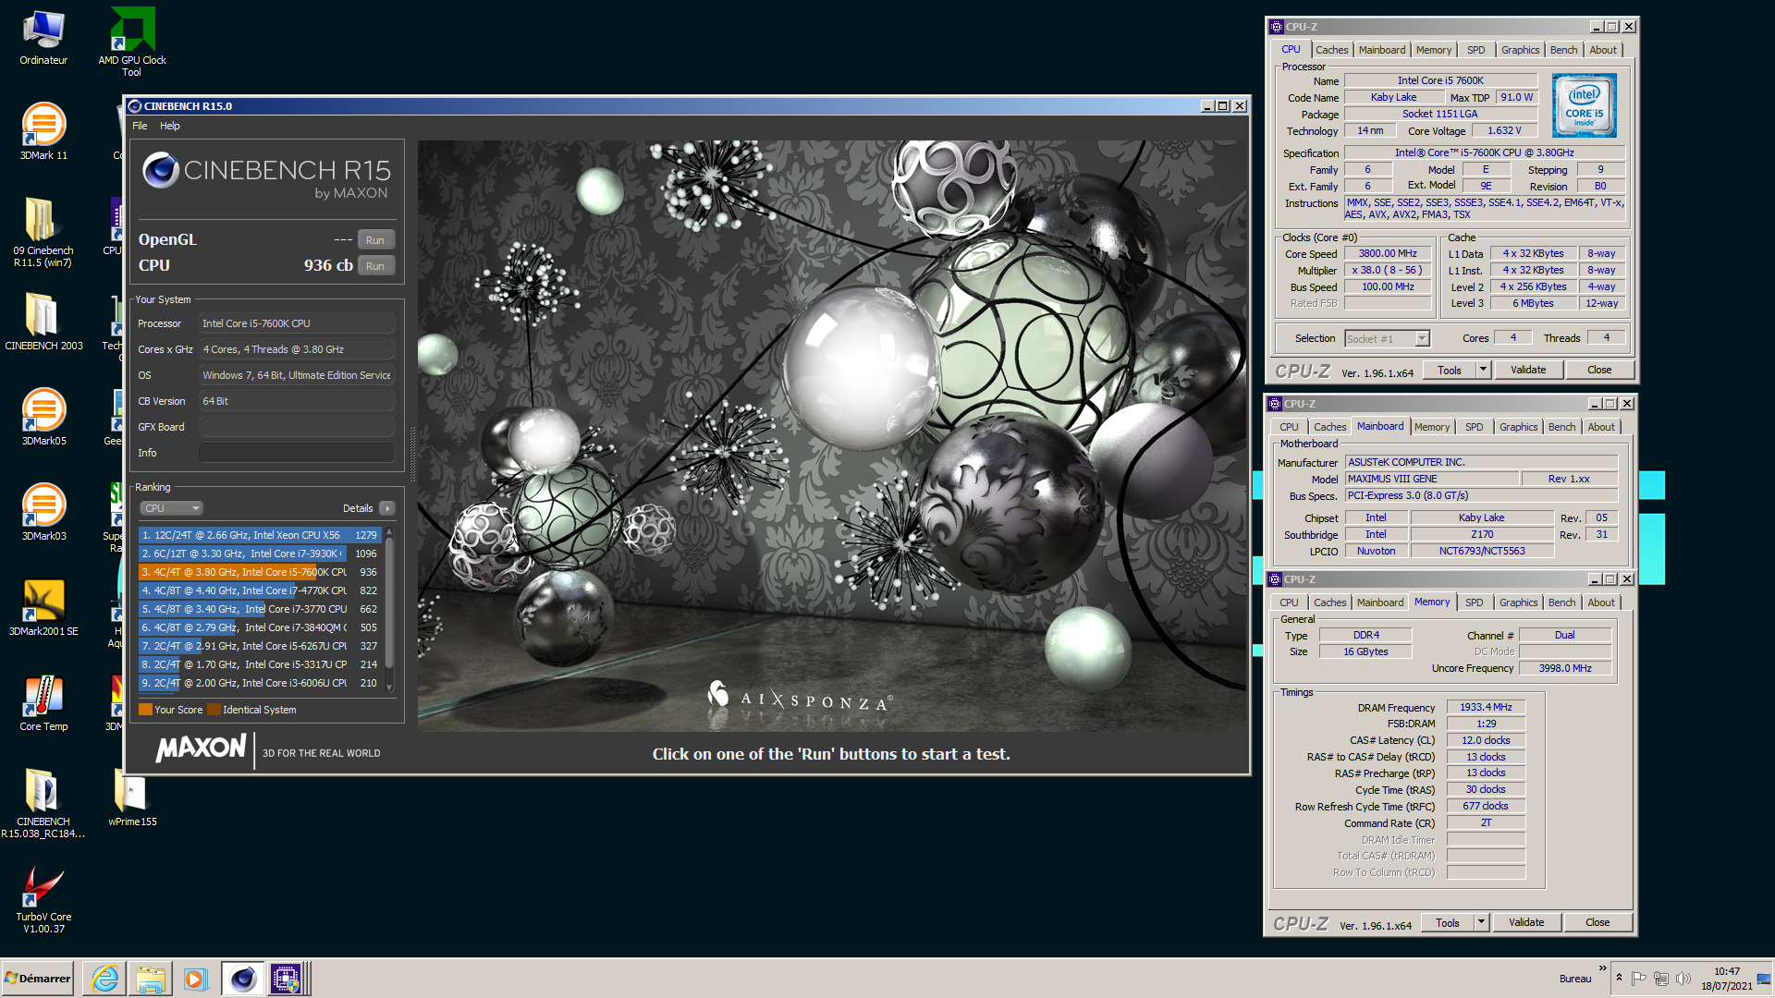This screenshot has width=1775, height=998.
Task: Select the i7-4770K ranking row
Action: coord(260,590)
